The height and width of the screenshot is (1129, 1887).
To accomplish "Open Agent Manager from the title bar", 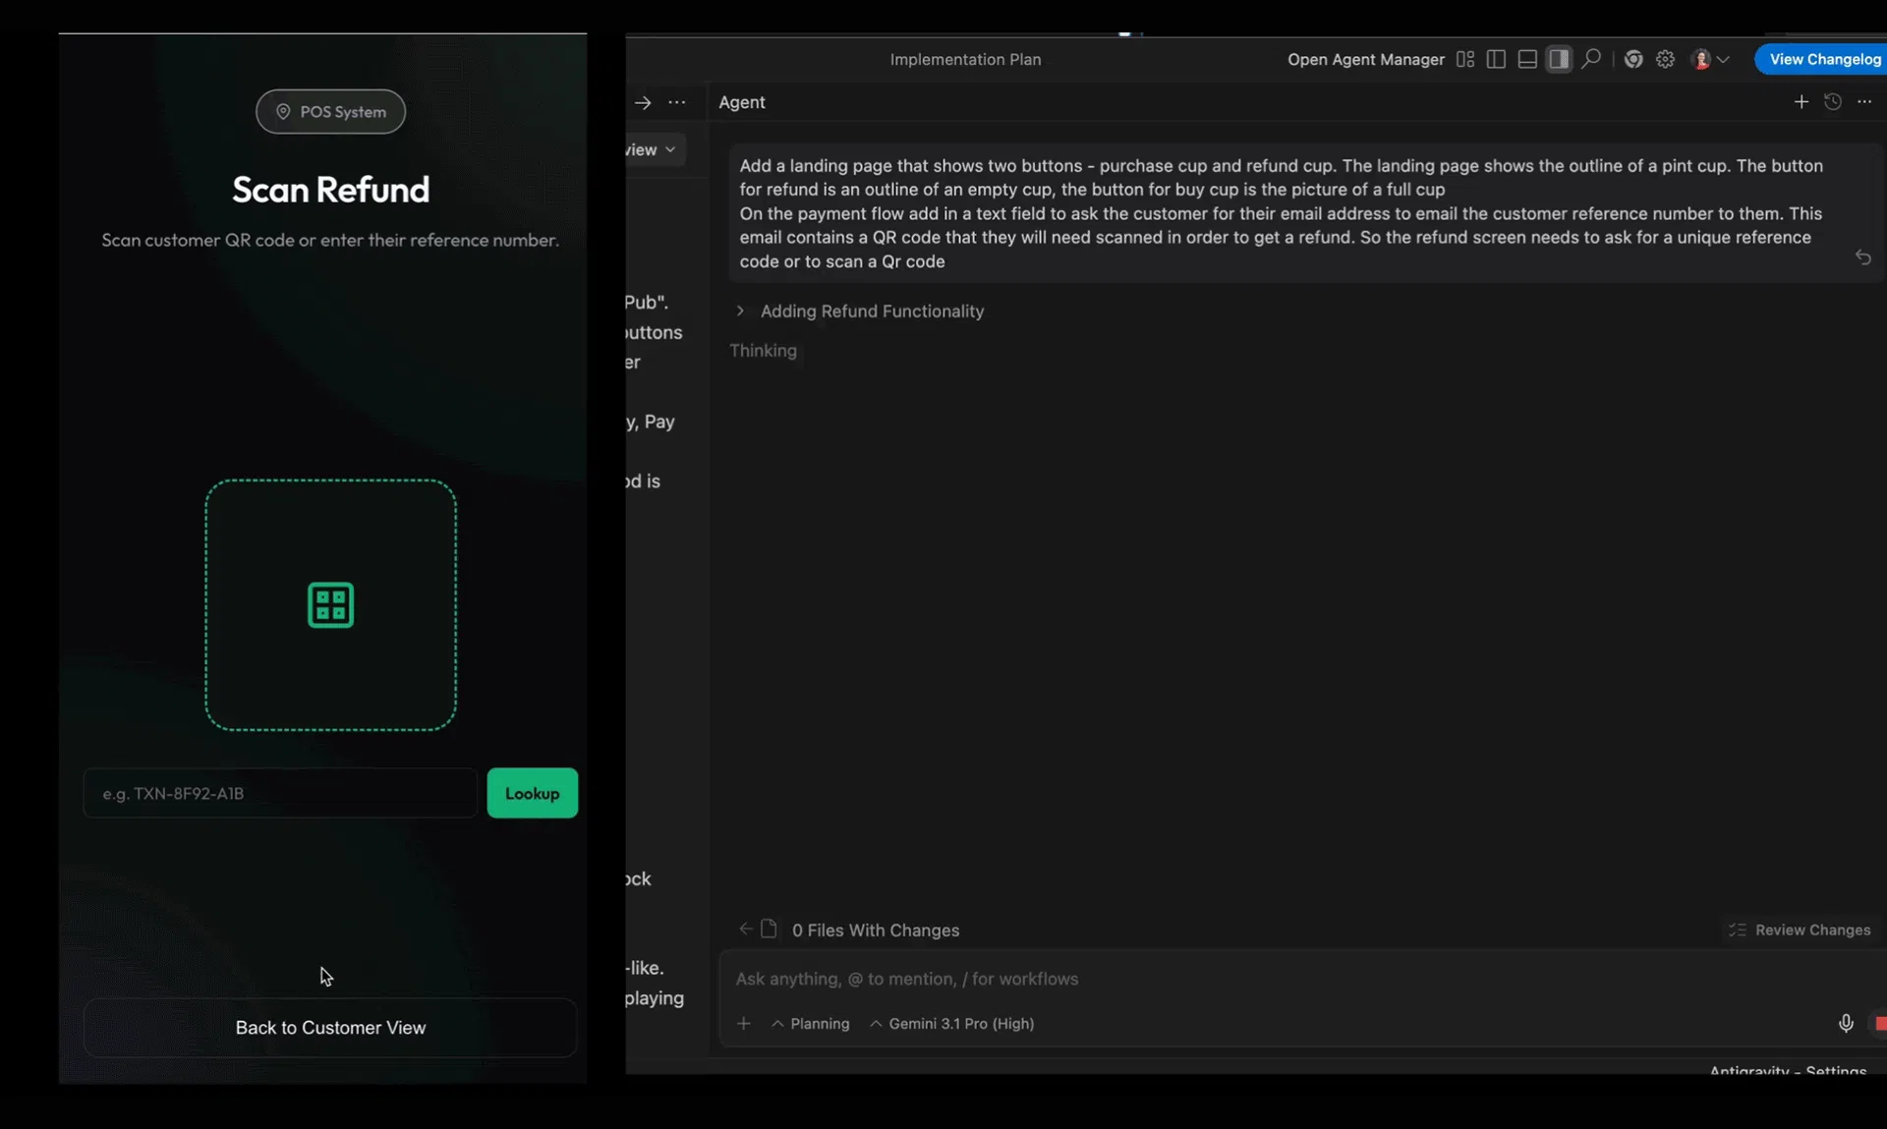I will pos(1365,59).
